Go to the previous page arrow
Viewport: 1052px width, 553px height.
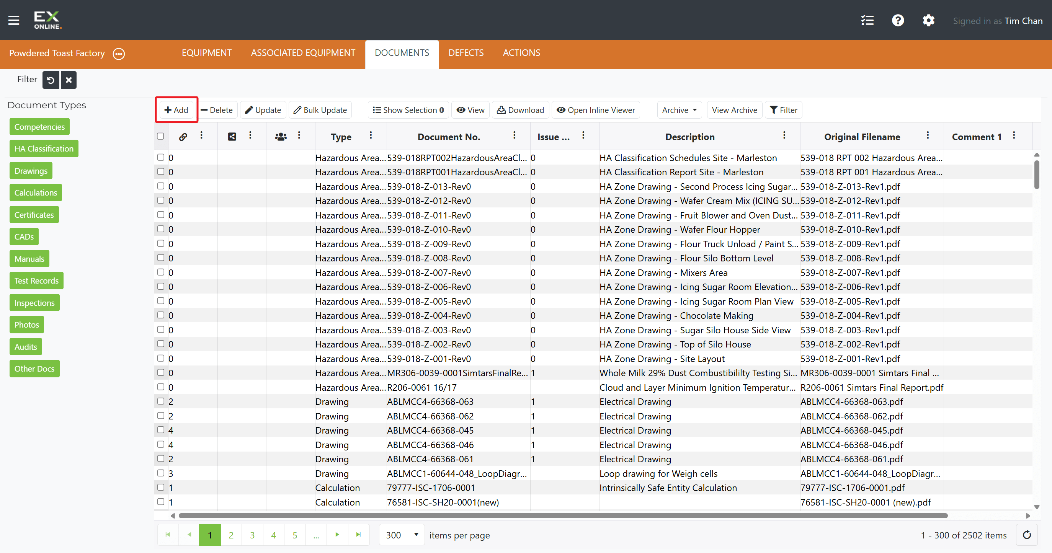(x=189, y=535)
